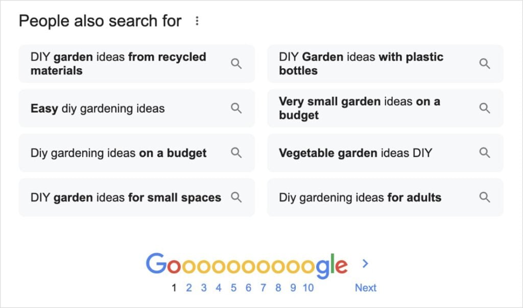Go to results page 2
This screenshot has height=308, width=523.
click(x=188, y=288)
